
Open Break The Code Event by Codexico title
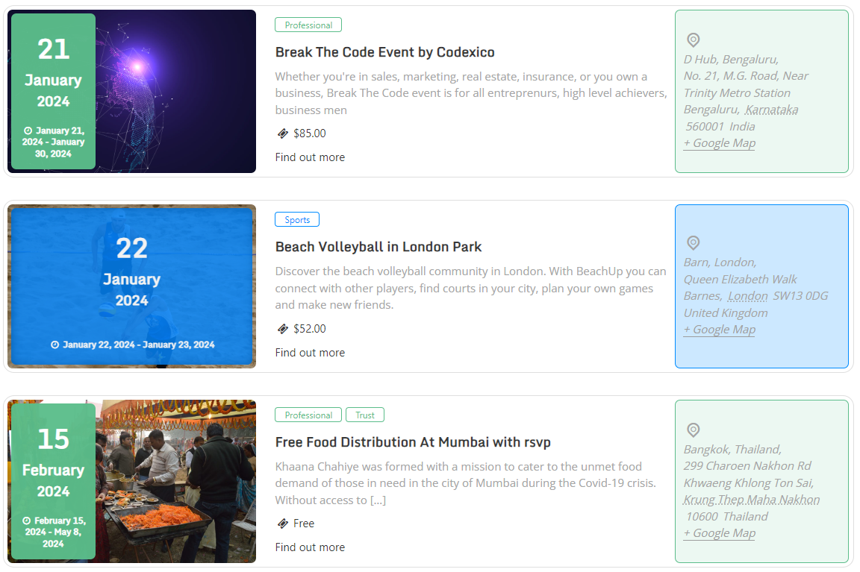tap(384, 52)
